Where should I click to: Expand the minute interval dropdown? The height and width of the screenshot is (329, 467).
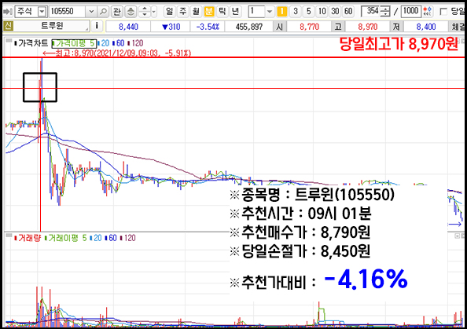[x=270, y=12]
